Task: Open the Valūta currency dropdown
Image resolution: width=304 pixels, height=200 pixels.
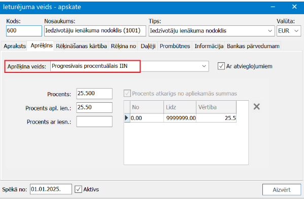Action: point(296,31)
